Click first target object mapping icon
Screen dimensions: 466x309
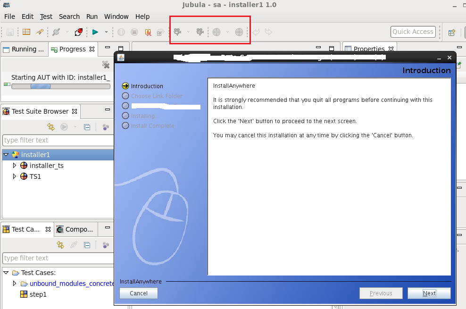click(216, 32)
